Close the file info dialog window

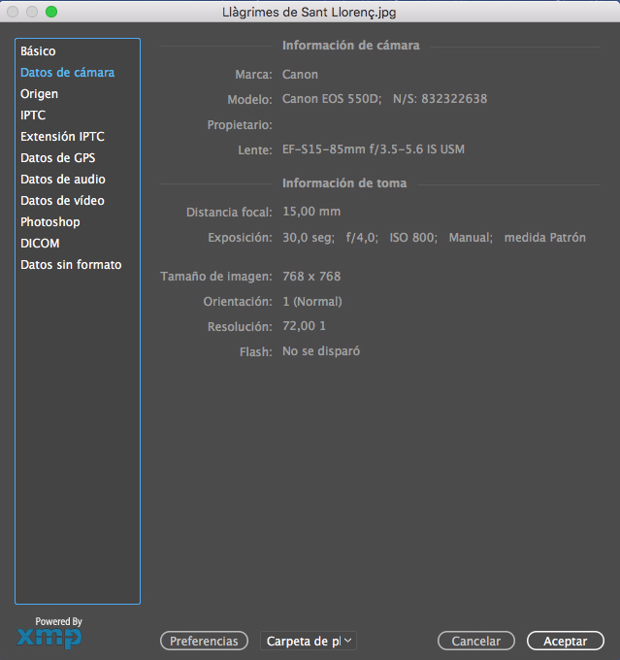pos(13,12)
